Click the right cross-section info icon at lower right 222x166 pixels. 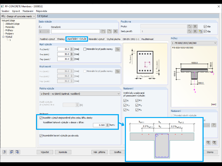pyautogui.click(x=214, y=143)
